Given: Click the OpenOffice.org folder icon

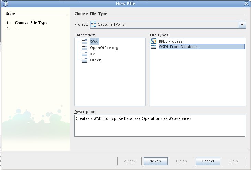Looking at the screenshot, I should point(84,48).
